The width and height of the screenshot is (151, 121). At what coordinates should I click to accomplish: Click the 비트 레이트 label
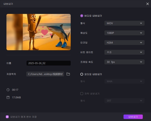(x=87, y=52)
